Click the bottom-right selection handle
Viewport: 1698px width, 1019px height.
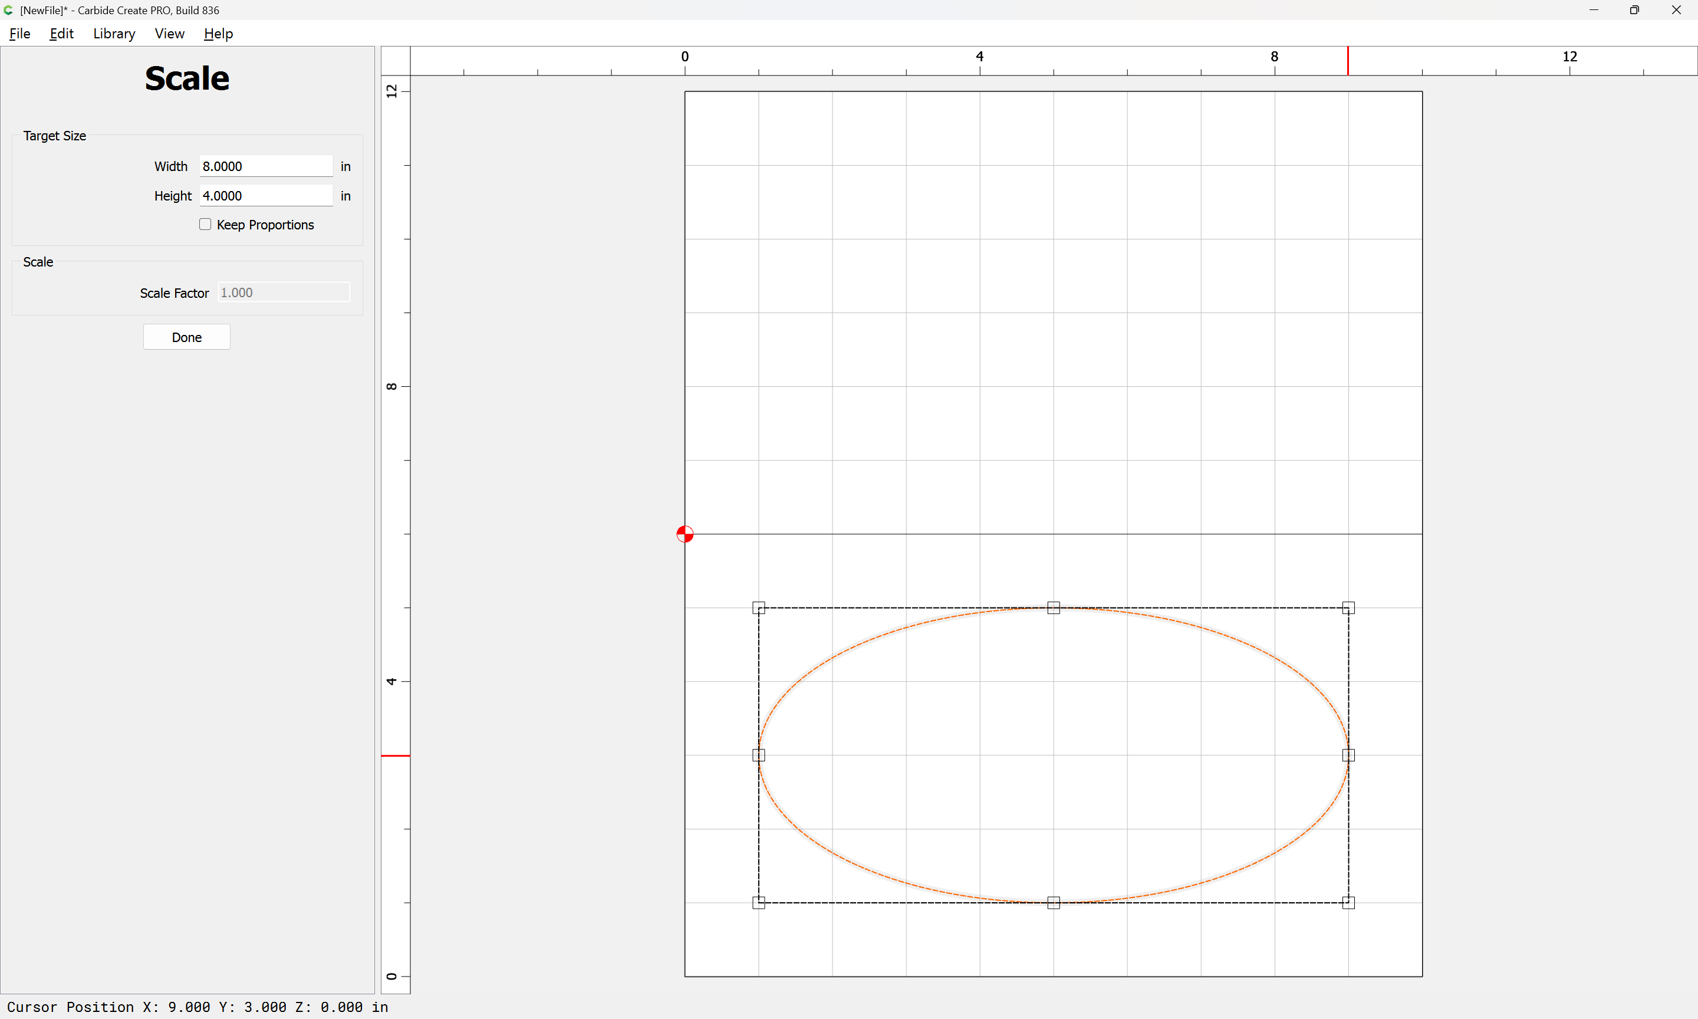[x=1348, y=902]
